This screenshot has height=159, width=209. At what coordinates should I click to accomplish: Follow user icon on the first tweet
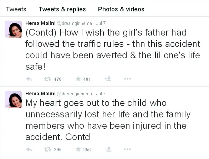tap(108, 79)
